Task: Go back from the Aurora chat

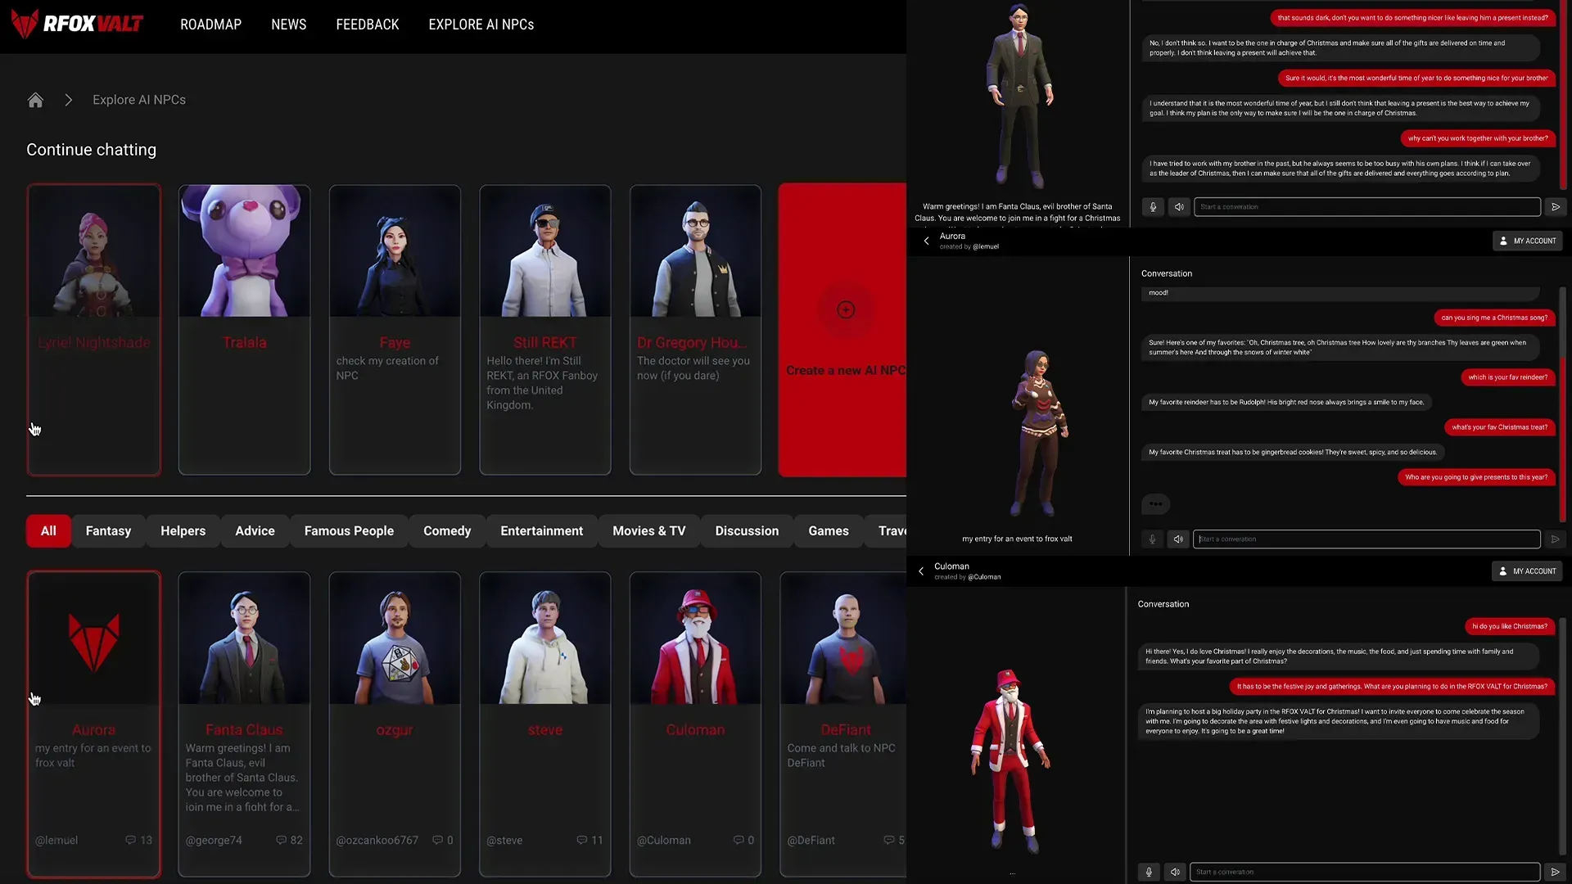Action: click(x=926, y=241)
